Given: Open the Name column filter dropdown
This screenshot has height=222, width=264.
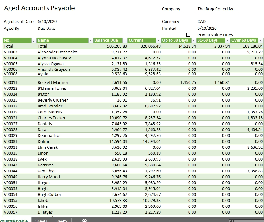Looking at the screenshot, I should point(91,40).
